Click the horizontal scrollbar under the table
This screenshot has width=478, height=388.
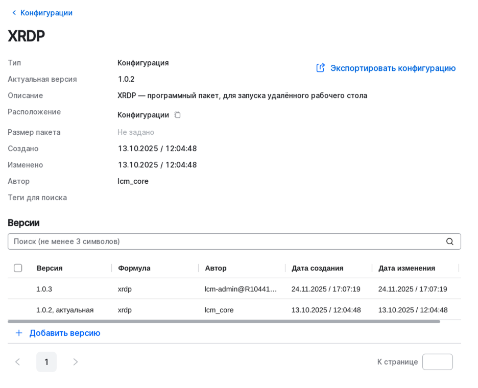(x=225, y=321)
